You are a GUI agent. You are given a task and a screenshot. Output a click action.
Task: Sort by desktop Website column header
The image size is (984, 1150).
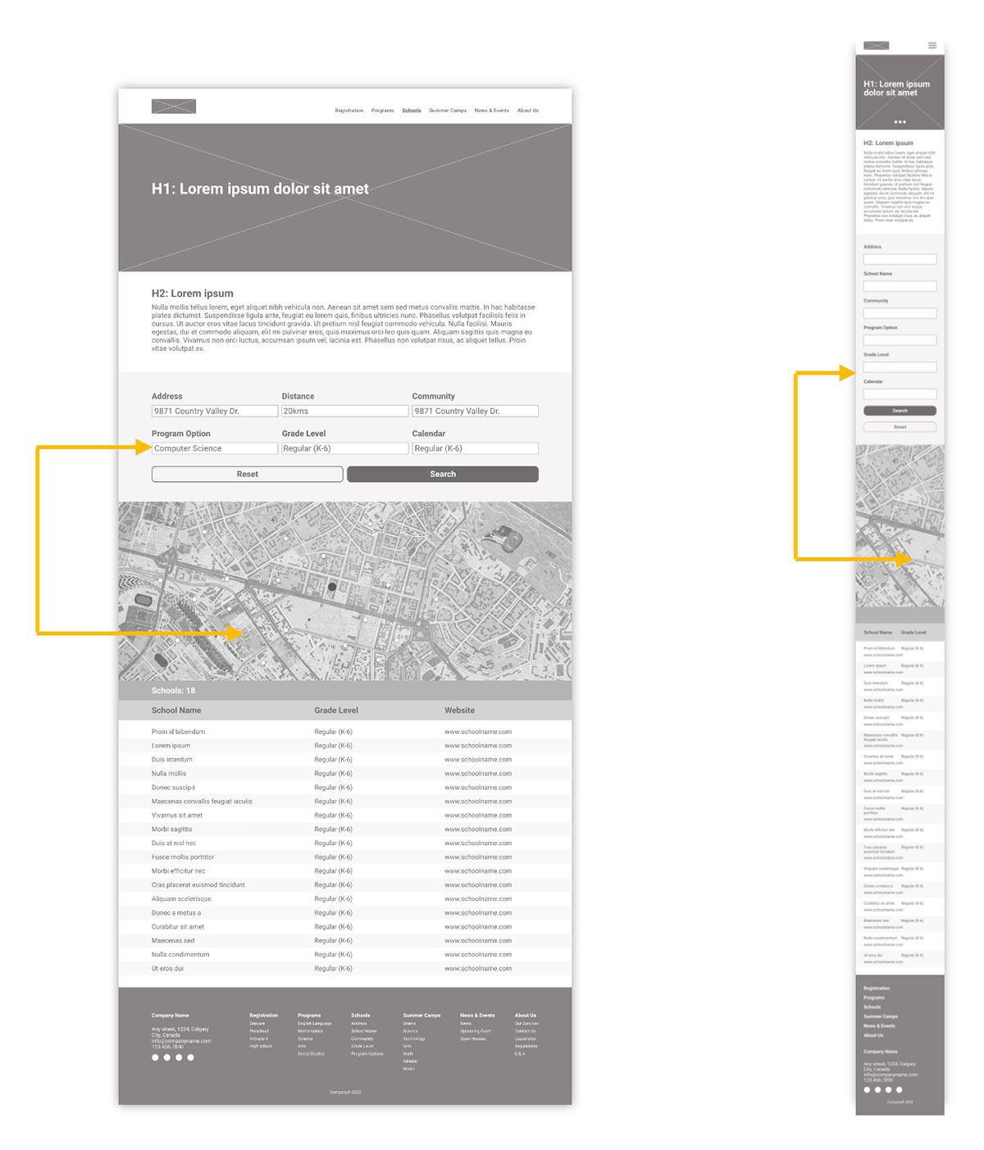(x=459, y=711)
